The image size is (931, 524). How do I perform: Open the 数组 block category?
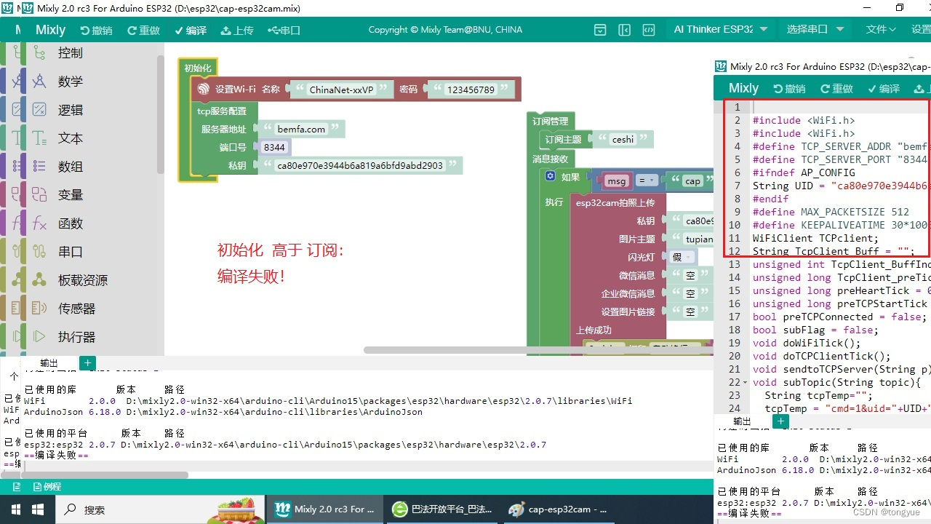(70, 167)
